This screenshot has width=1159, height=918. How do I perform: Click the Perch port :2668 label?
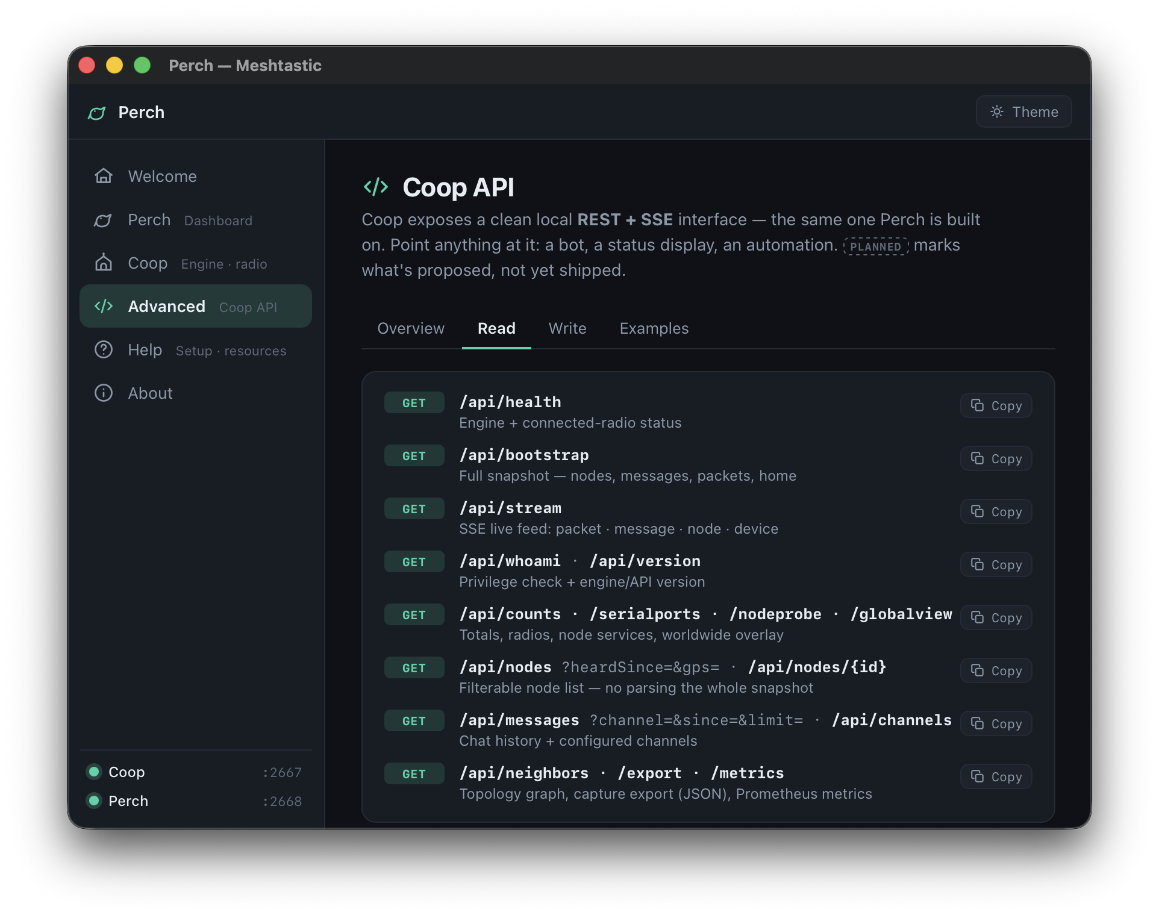click(283, 801)
